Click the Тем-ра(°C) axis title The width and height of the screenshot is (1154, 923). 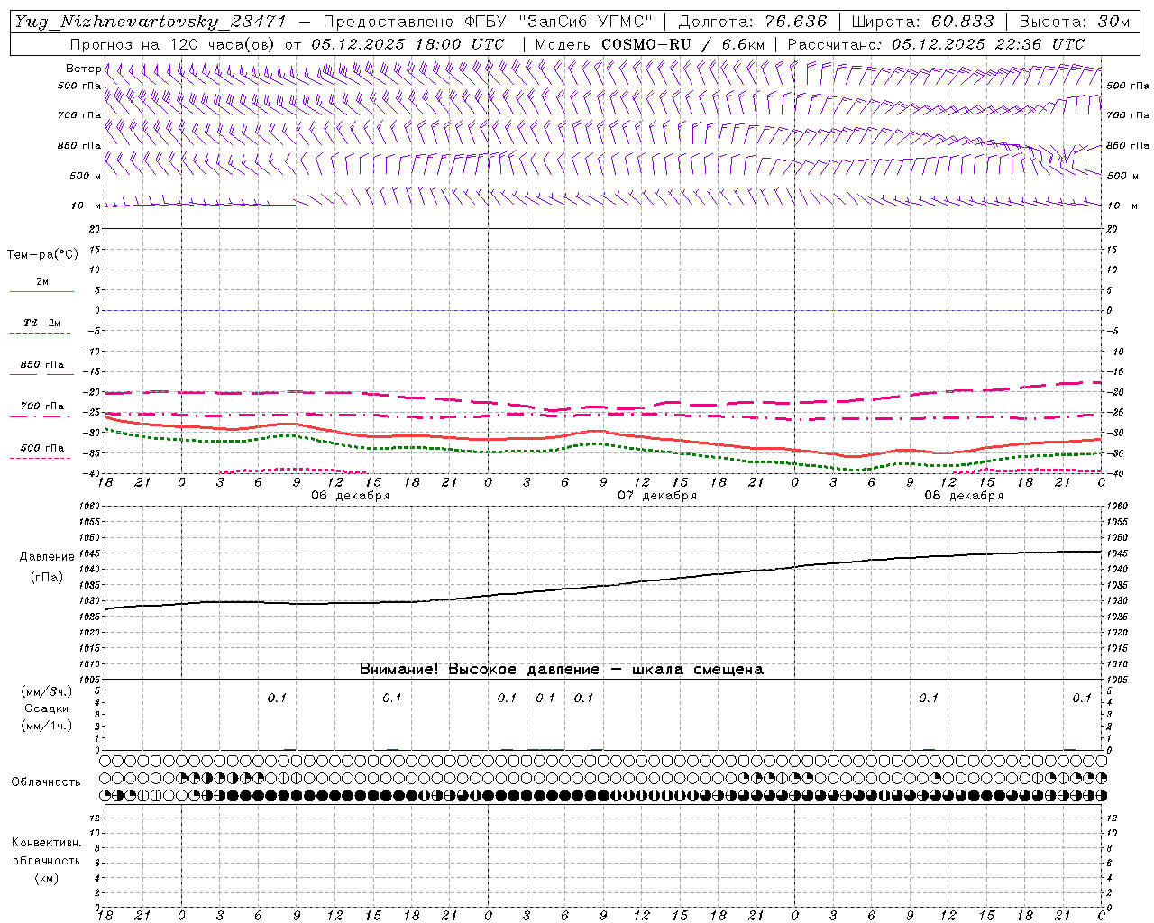(x=42, y=255)
